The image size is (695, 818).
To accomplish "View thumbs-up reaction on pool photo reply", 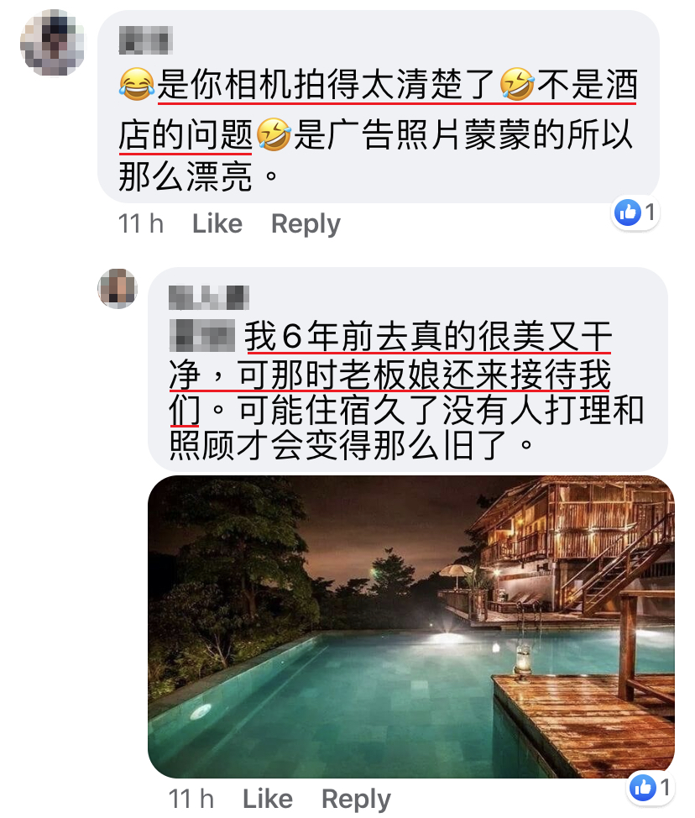I will tap(651, 788).
